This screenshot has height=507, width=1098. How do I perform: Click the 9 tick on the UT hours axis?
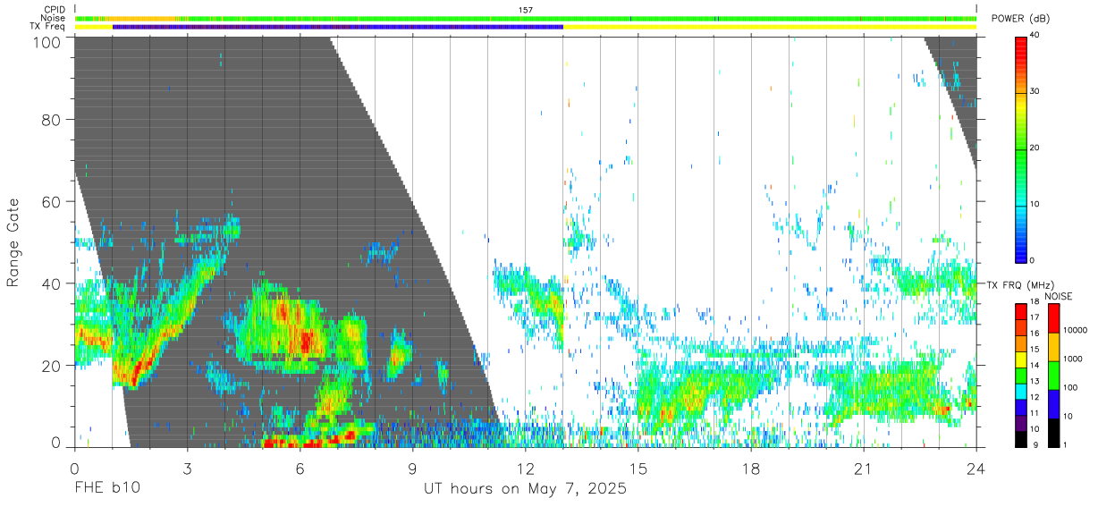tap(413, 469)
